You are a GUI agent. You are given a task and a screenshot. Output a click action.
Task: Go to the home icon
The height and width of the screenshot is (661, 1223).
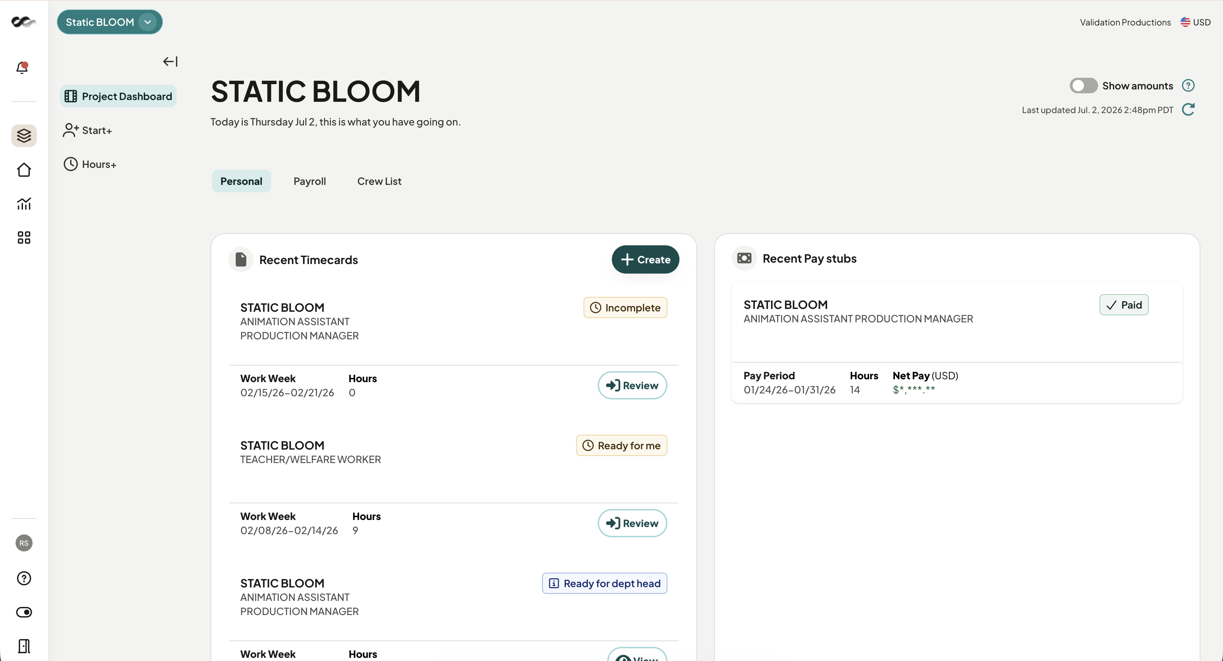(x=24, y=170)
